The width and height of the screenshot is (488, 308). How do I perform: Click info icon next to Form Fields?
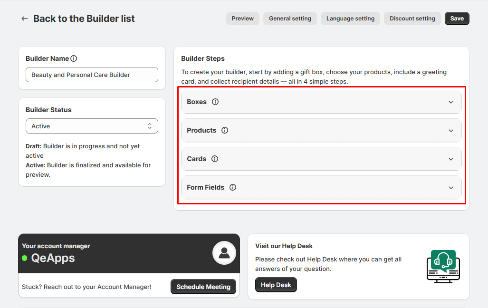tap(233, 187)
